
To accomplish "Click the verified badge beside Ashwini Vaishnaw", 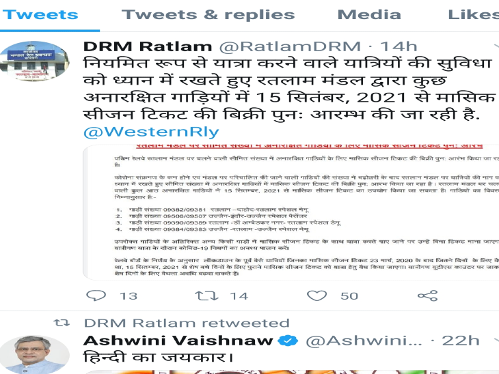I will (288, 341).
